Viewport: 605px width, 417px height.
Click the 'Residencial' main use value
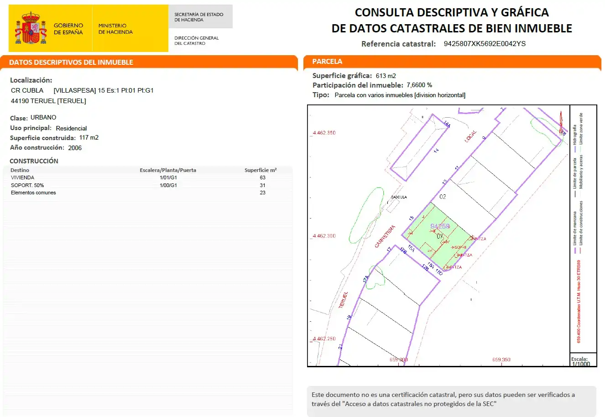[71, 128]
